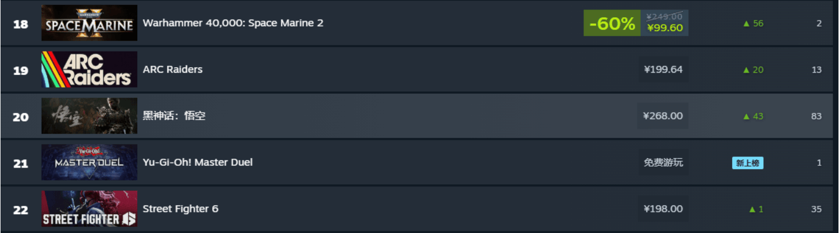The height and width of the screenshot is (233, 839).
Task: Click the Yu-Gi-Oh! Master Duel thumbnail
Action: tap(89, 163)
